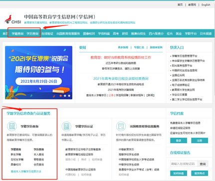215x181 pixels.
Task: Open 学籍学历信息管理平台 quick entry
Action: 185,56
